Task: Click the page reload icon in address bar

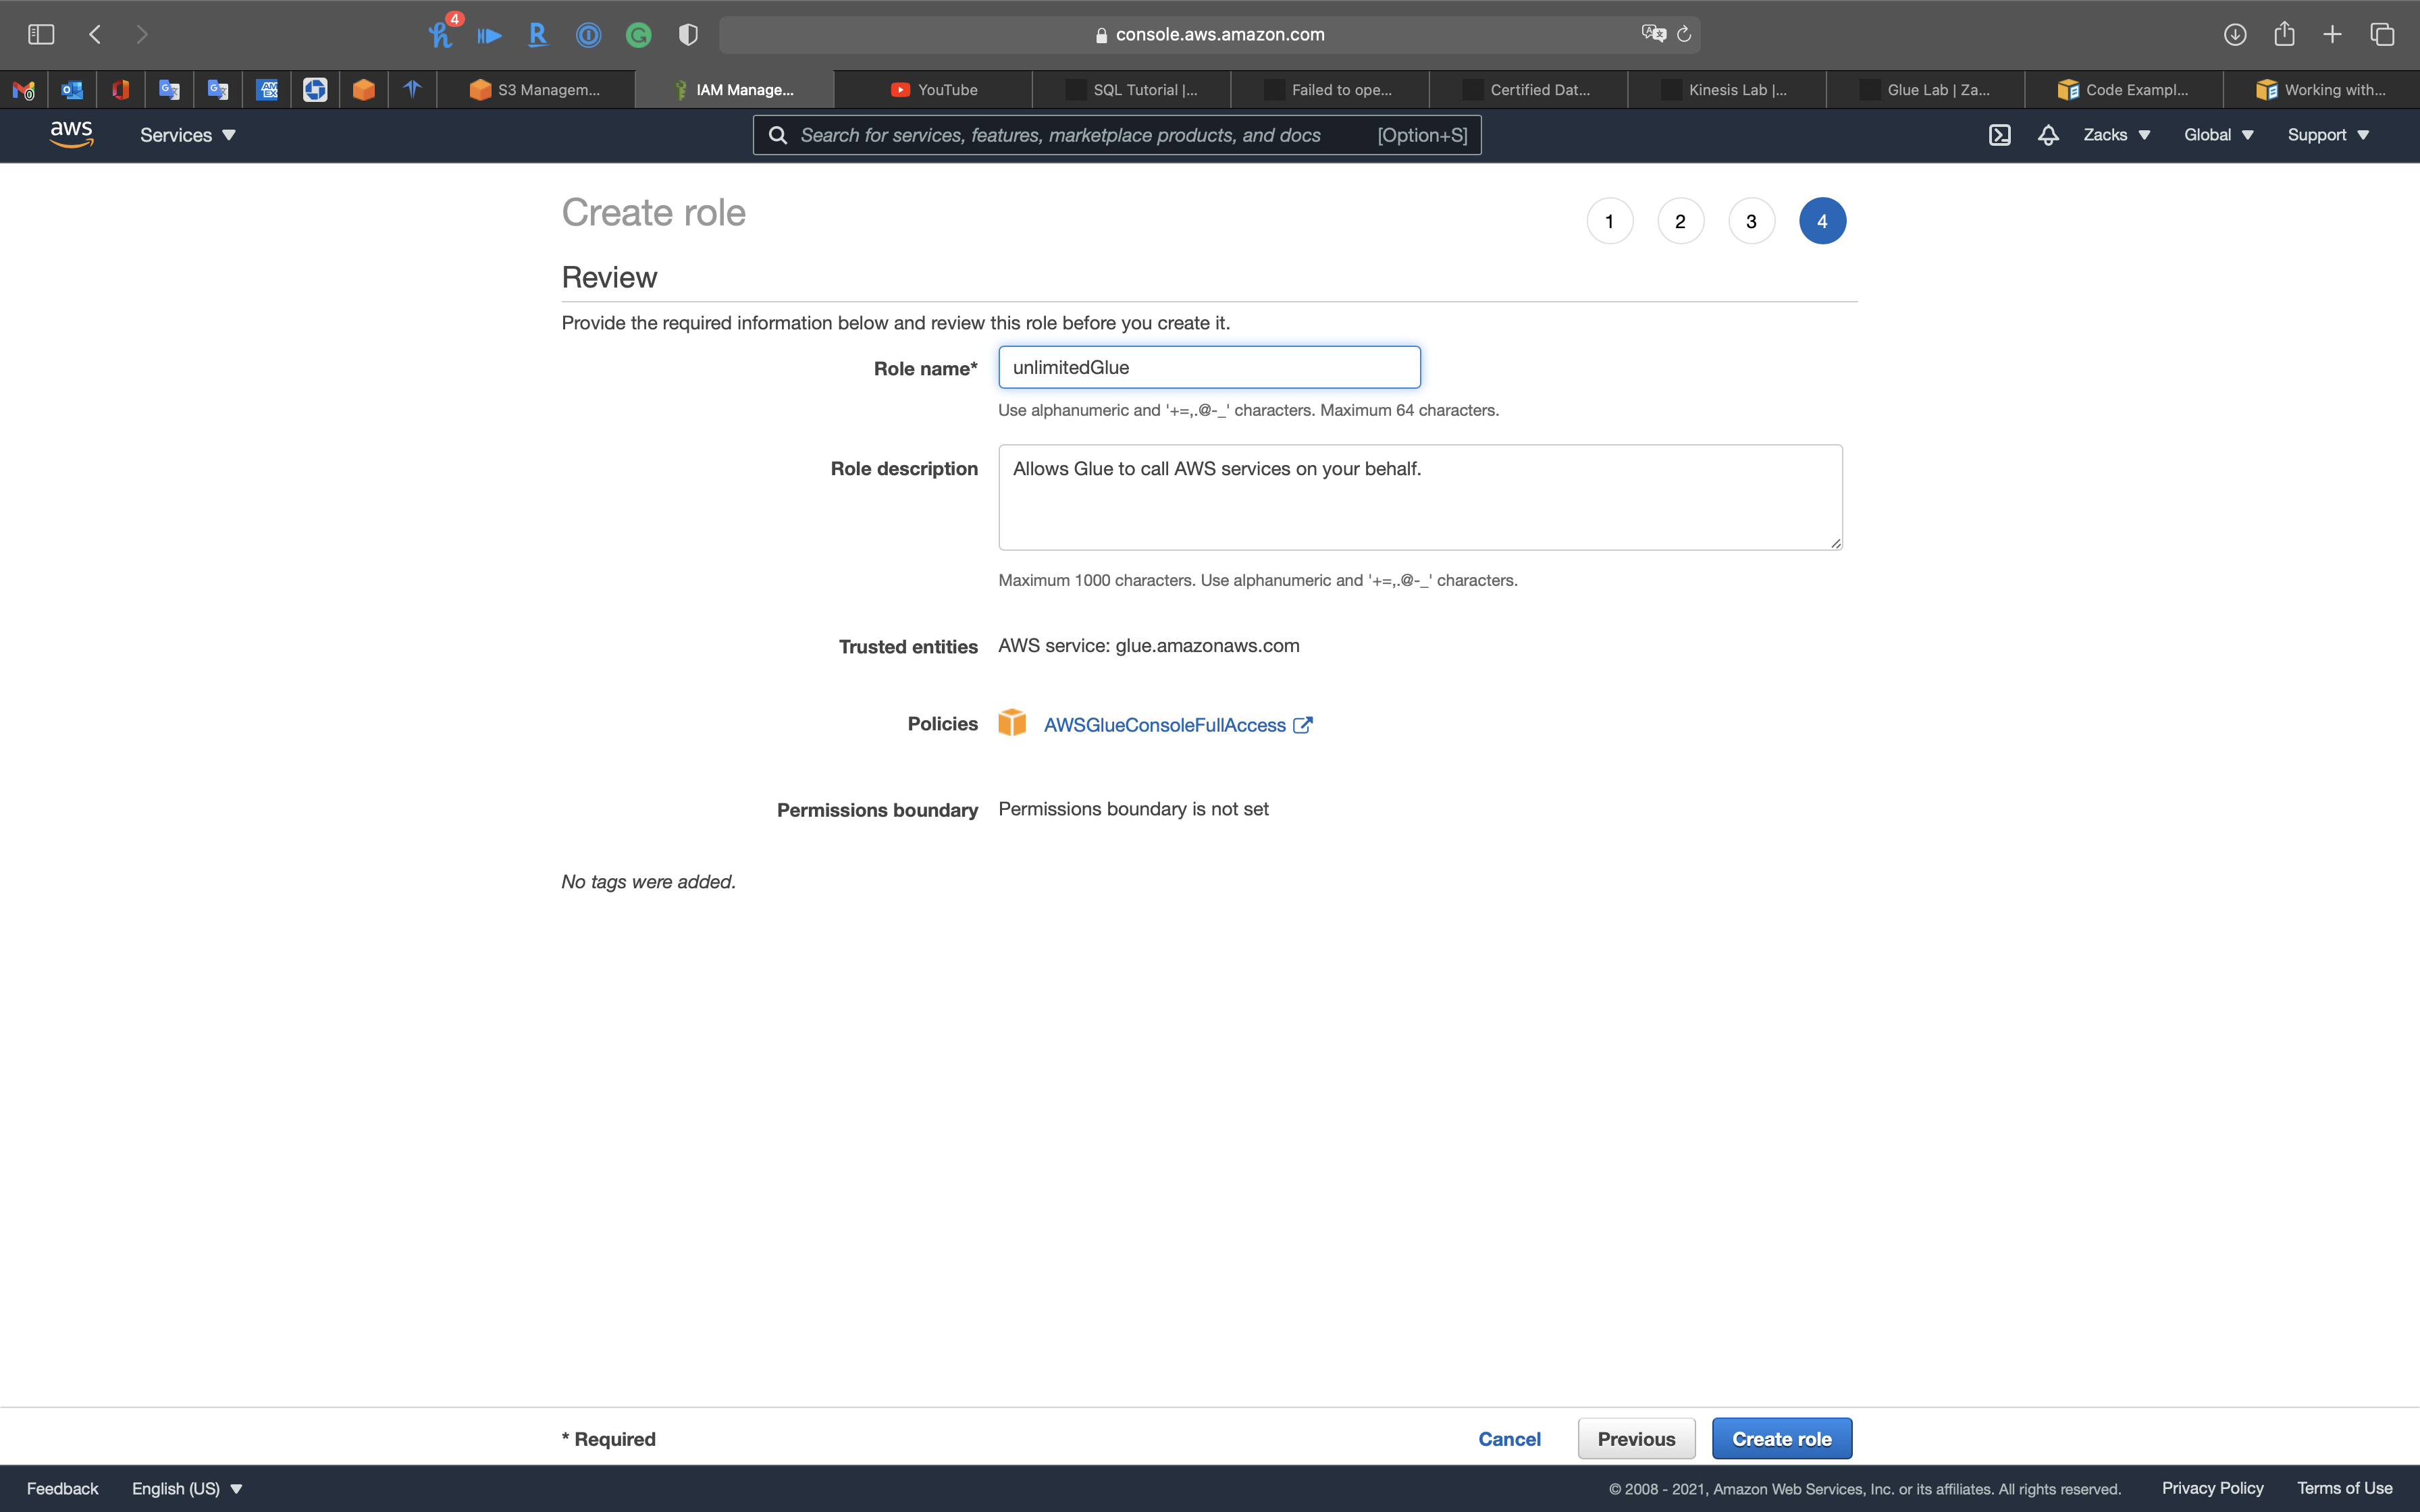Action: click(1684, 34)
